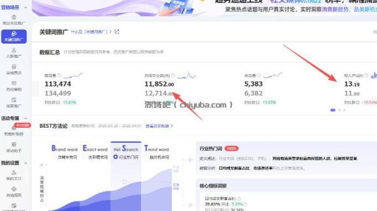Click the help icon beside 投入产出比

(366, 75)
